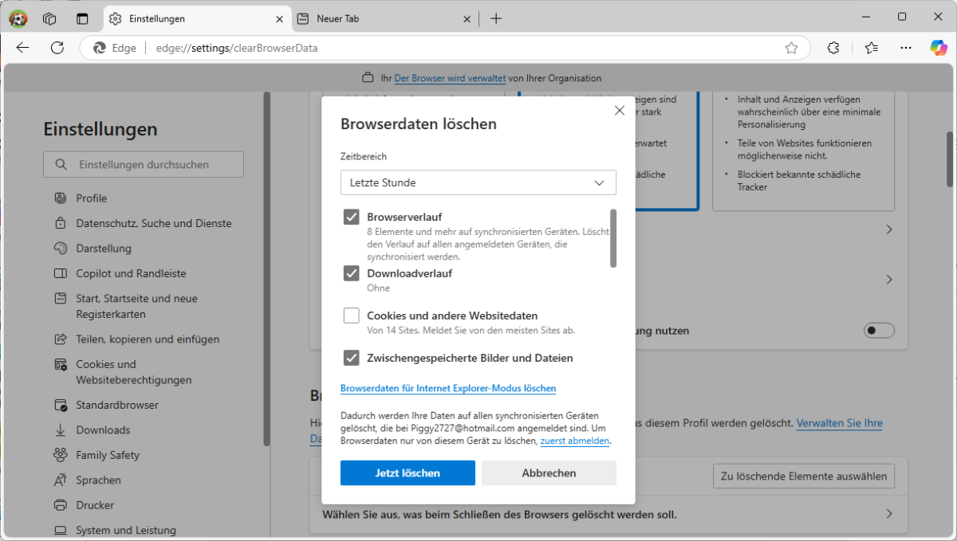Click the favorites star in address bar
This screenshot has height=541, width=957.
click(792, 48)
